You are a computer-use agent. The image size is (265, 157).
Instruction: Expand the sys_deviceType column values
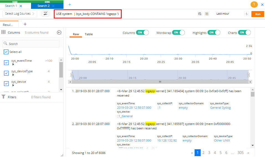tap(13, 75)
